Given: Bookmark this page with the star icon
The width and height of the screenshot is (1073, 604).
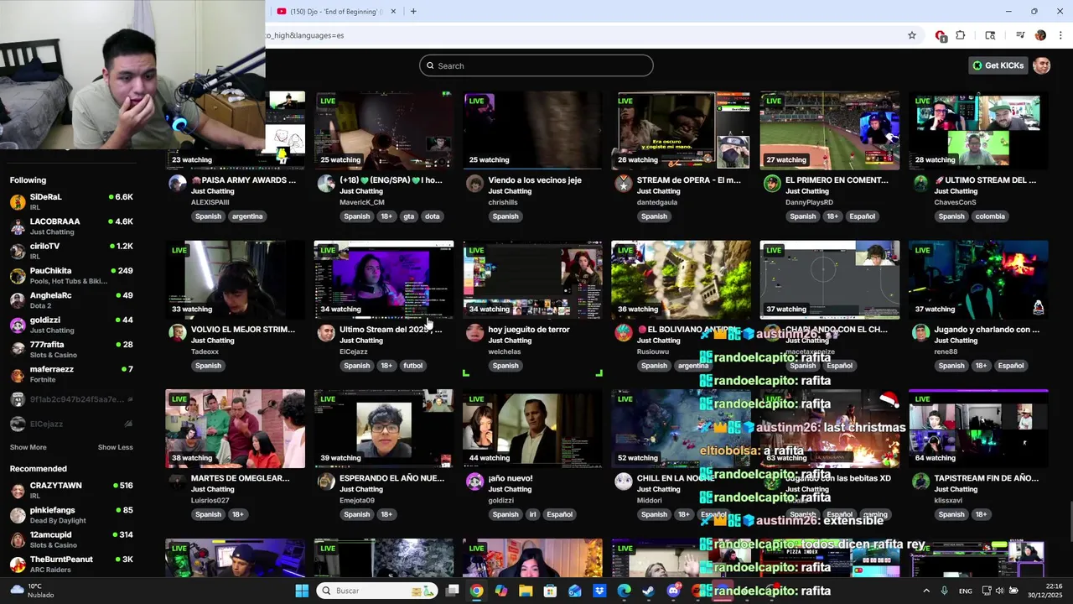Looking at the screenshot, I should (912, 35).
